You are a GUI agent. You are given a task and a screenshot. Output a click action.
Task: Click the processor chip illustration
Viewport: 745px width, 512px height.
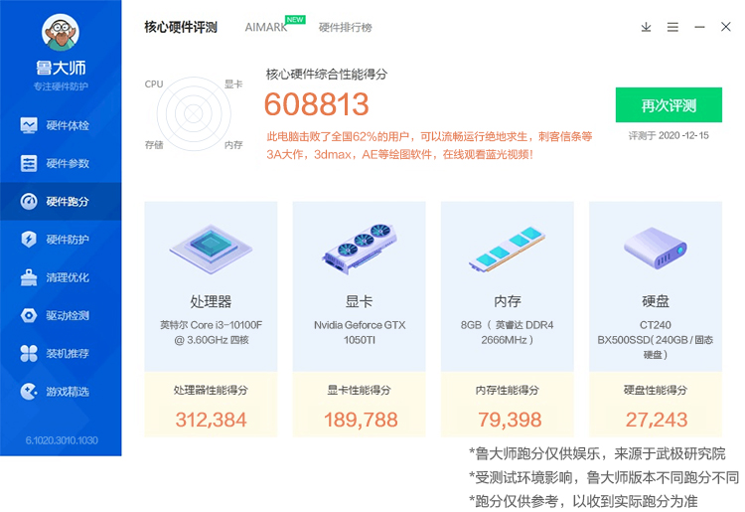coord(211,249)
